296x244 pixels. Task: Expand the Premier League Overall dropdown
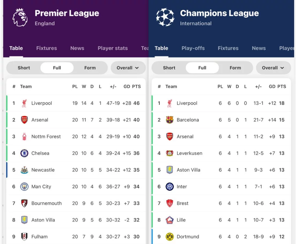click(x=128, y=68)
